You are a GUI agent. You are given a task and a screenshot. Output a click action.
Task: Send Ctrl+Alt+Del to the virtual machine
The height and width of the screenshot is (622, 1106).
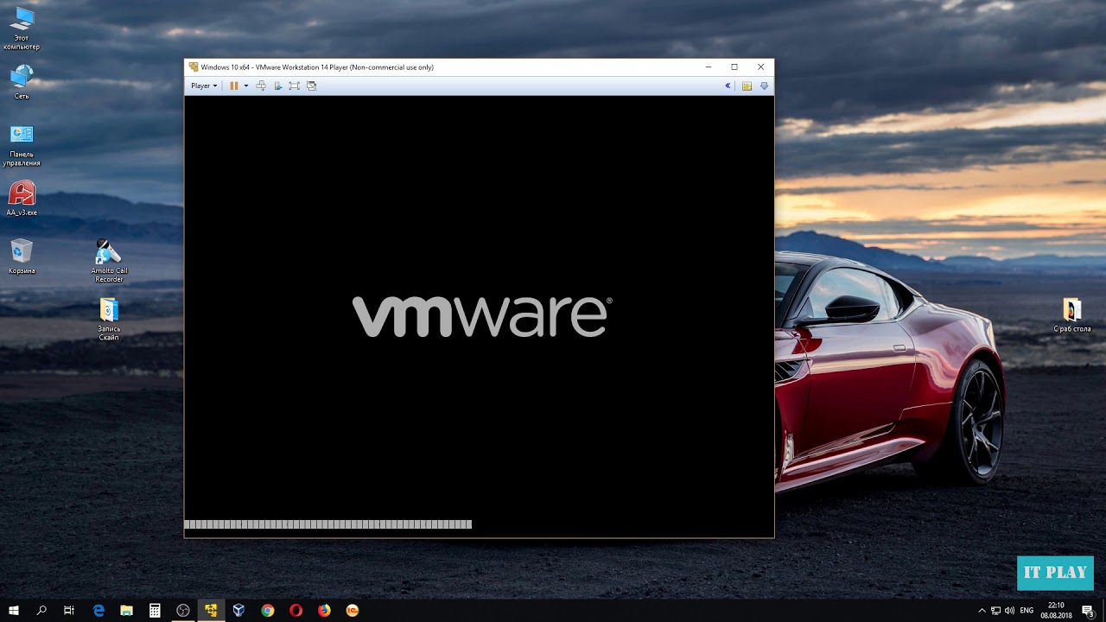pyautogui.click(x=261, y=86)
